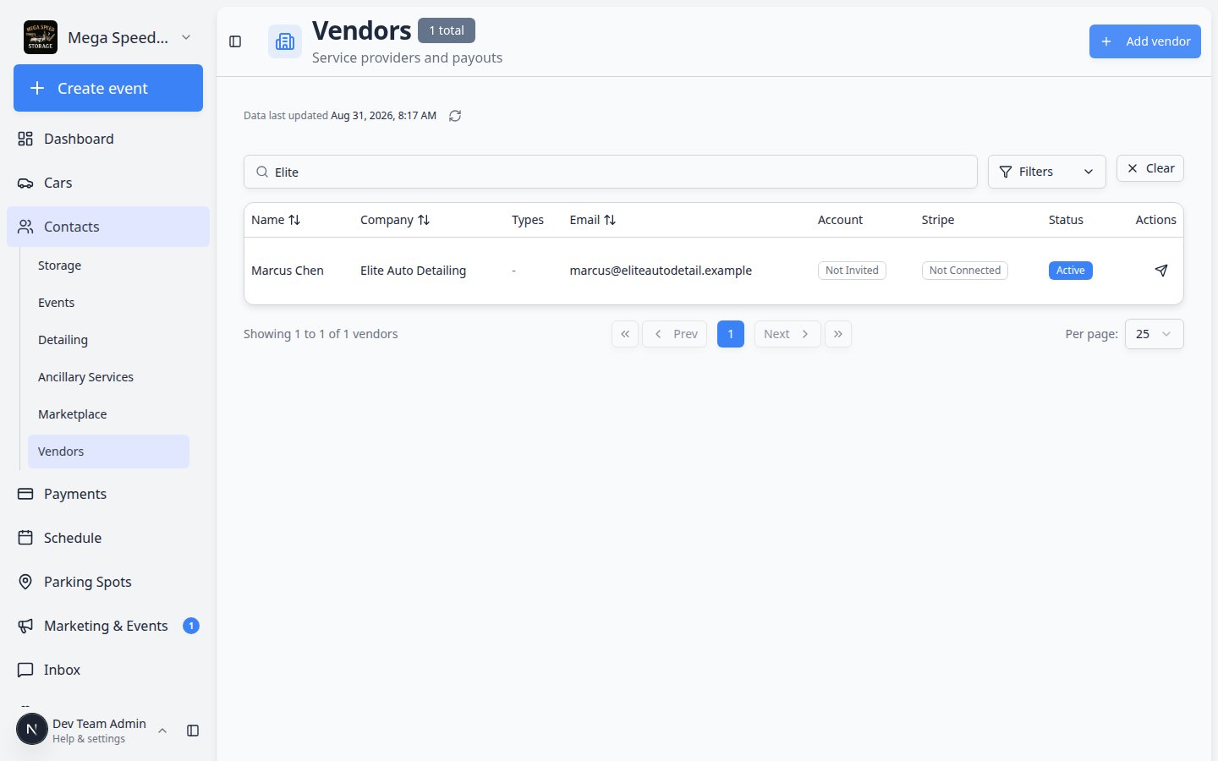Image resolution: width=1218 pixels, height=761 pixels.
Task: Click the Active status badge
Action: pyautogui.click(x=1071, y=271)
